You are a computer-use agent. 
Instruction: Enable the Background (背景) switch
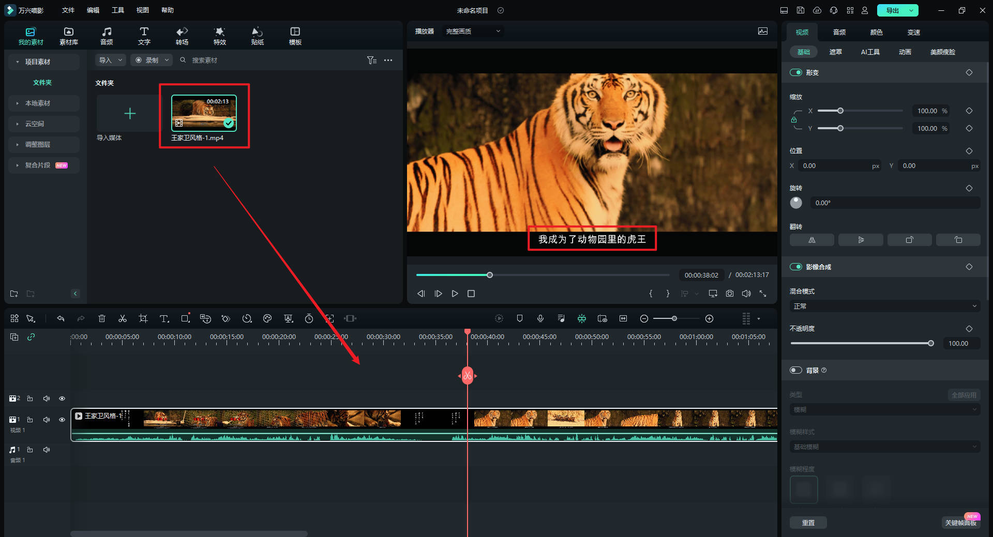795,370
